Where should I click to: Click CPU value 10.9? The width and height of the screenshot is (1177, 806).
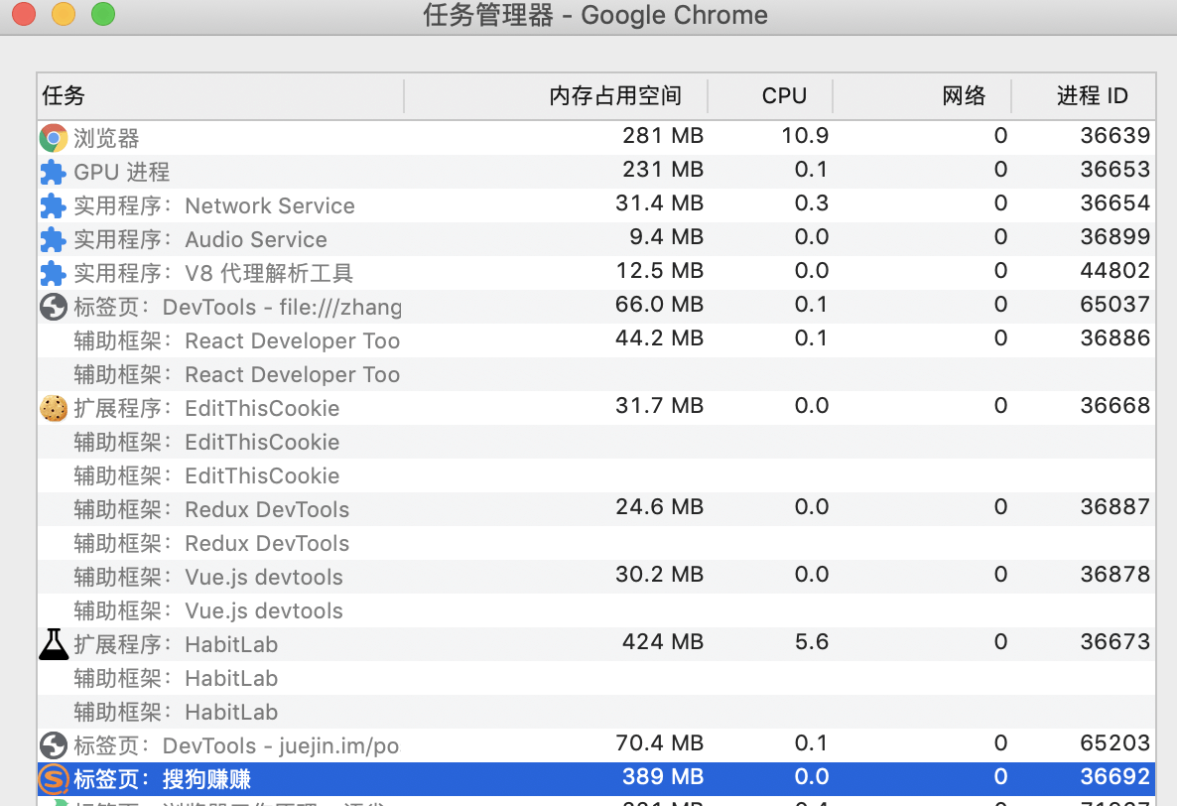pyautogui.click(x=805, y=136)
